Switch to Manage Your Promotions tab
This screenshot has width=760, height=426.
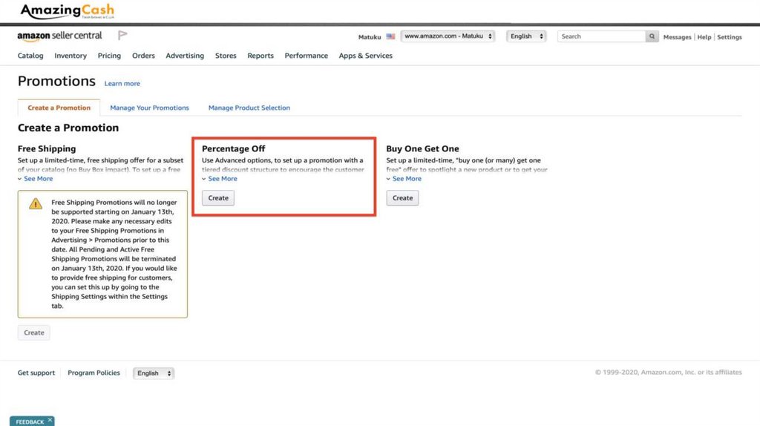[x=149, y=108]
